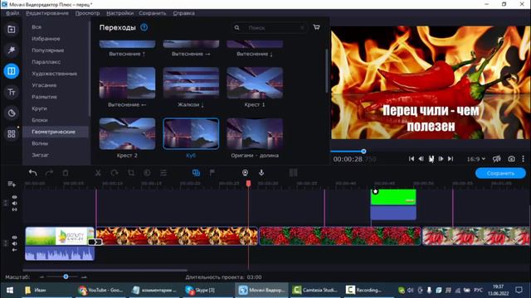The image size is (531, 298).
Task: Open the More tools grid icon
Action: point(11,134)
